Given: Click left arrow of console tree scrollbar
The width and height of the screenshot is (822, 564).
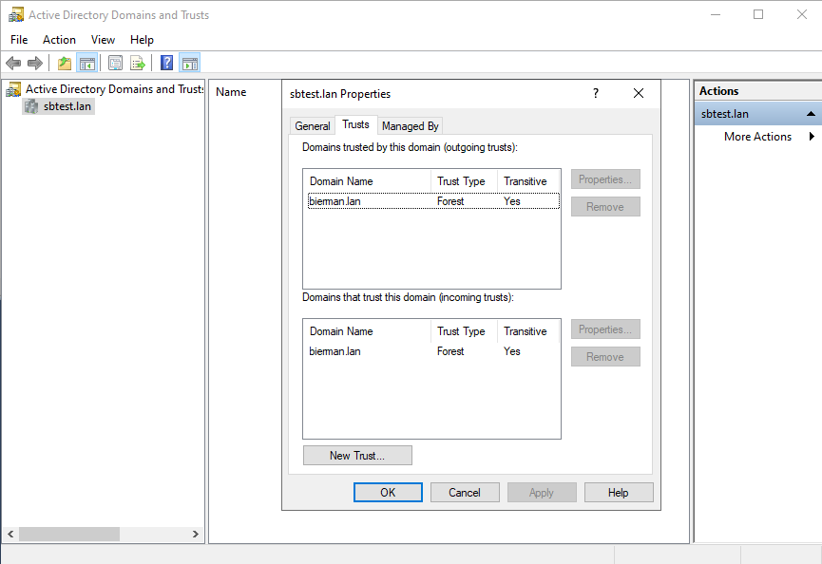Looking at the screenshot, I should pos(10,535).
